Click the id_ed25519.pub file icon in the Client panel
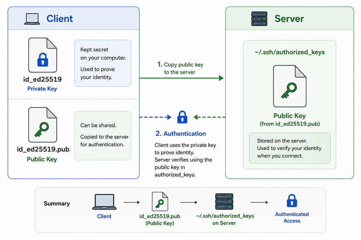Viewport: 361px width, 240px height. (42, 125)
